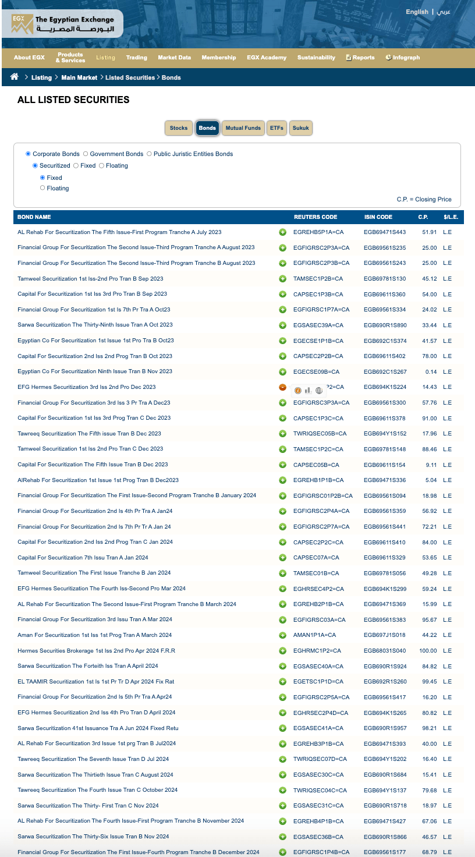
Task: Click green plus for Tawreeq Fourth Issue Tran C
Action: point(282,790)
